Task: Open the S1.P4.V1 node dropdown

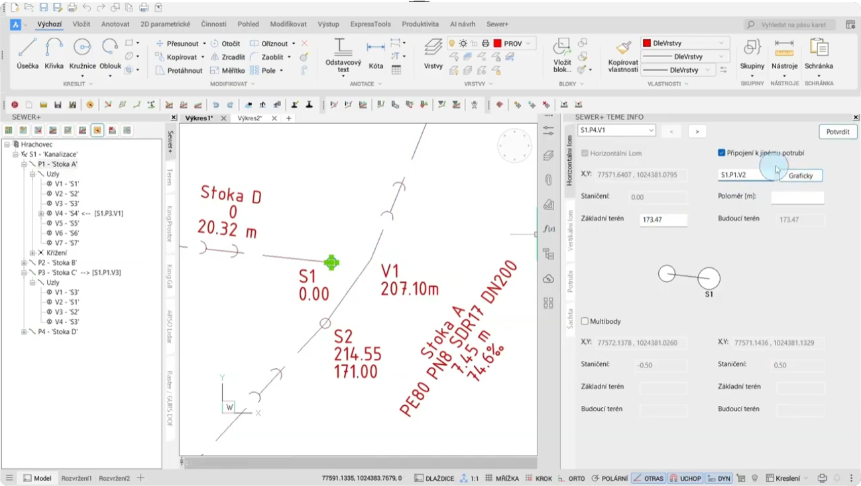Action: click(616, 130)
